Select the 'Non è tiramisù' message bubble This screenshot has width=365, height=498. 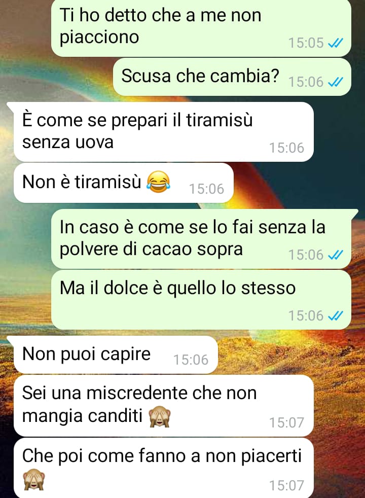click(124, 183)
